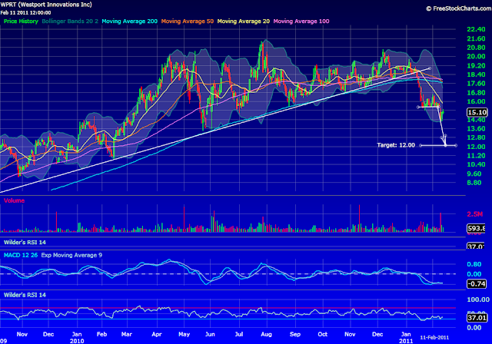Click the lower Wilder's RSI 14 panel label
Screen dimensions: 492x344
(25, 295)
